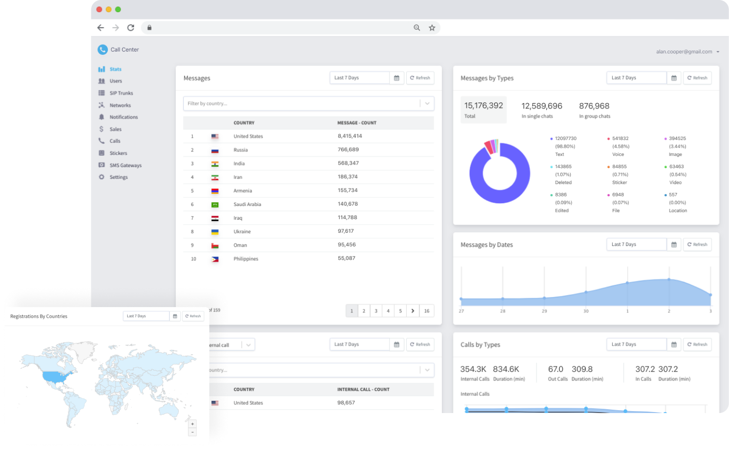The height and width of the screenshot is (449, 729).
Task: Open the Users section in the sidebar
Action: (116, 81)
